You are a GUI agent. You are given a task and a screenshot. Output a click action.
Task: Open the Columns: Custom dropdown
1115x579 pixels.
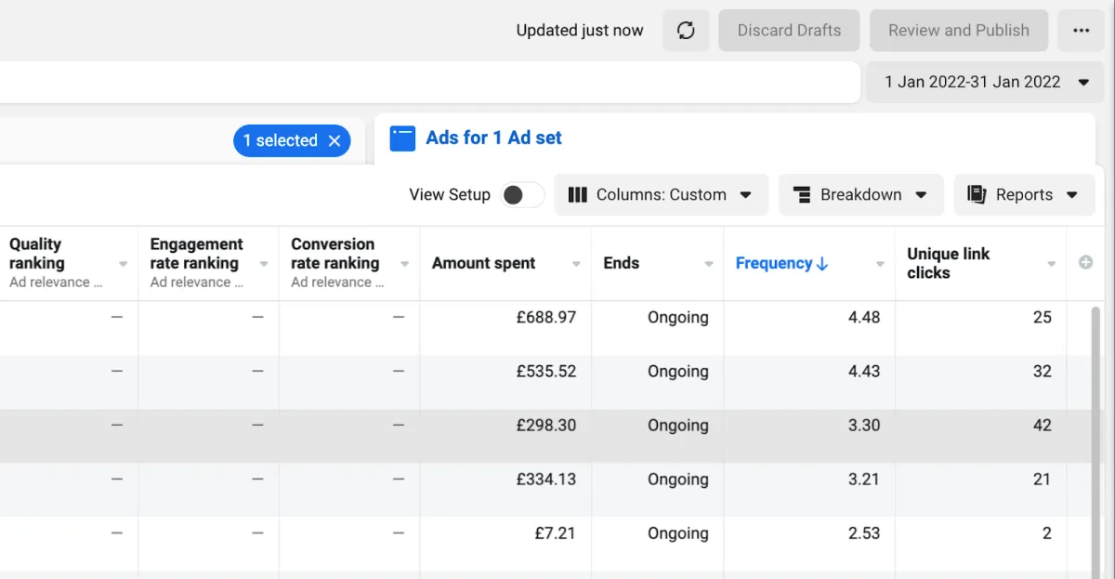tap(662, 194)
